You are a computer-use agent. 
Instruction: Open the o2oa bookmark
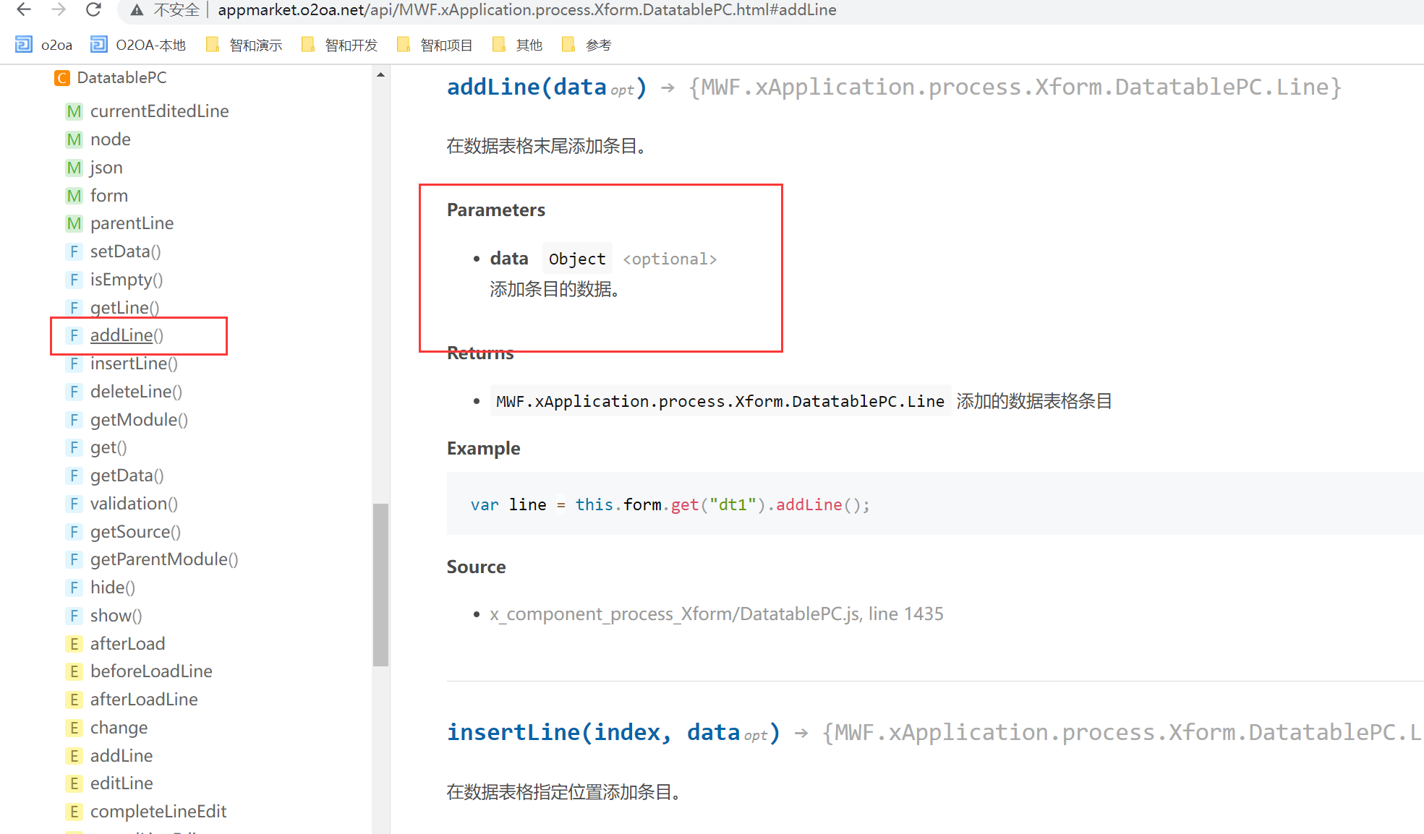tap(44, 45)
